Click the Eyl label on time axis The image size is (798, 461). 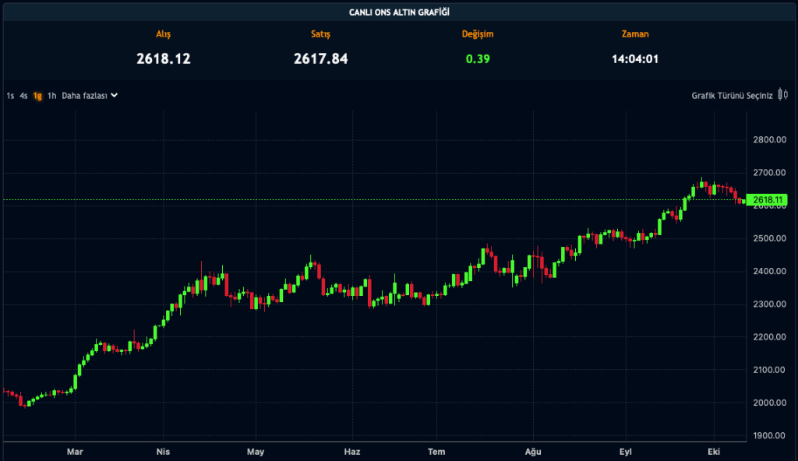626,452
